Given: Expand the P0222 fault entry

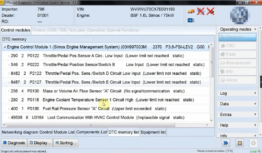Looking at the screenshot, I should (x=9, y=65).
